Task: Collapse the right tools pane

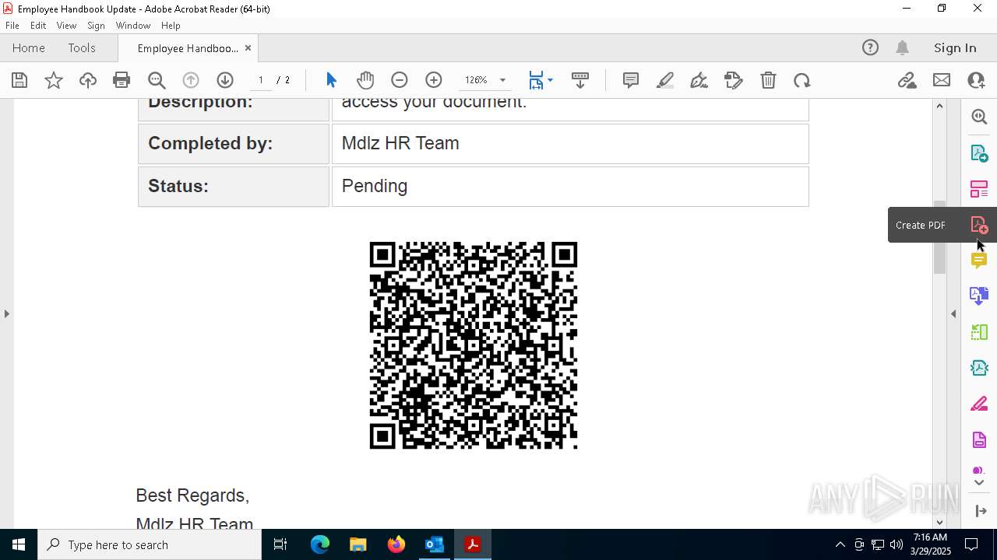Action: 981,511
